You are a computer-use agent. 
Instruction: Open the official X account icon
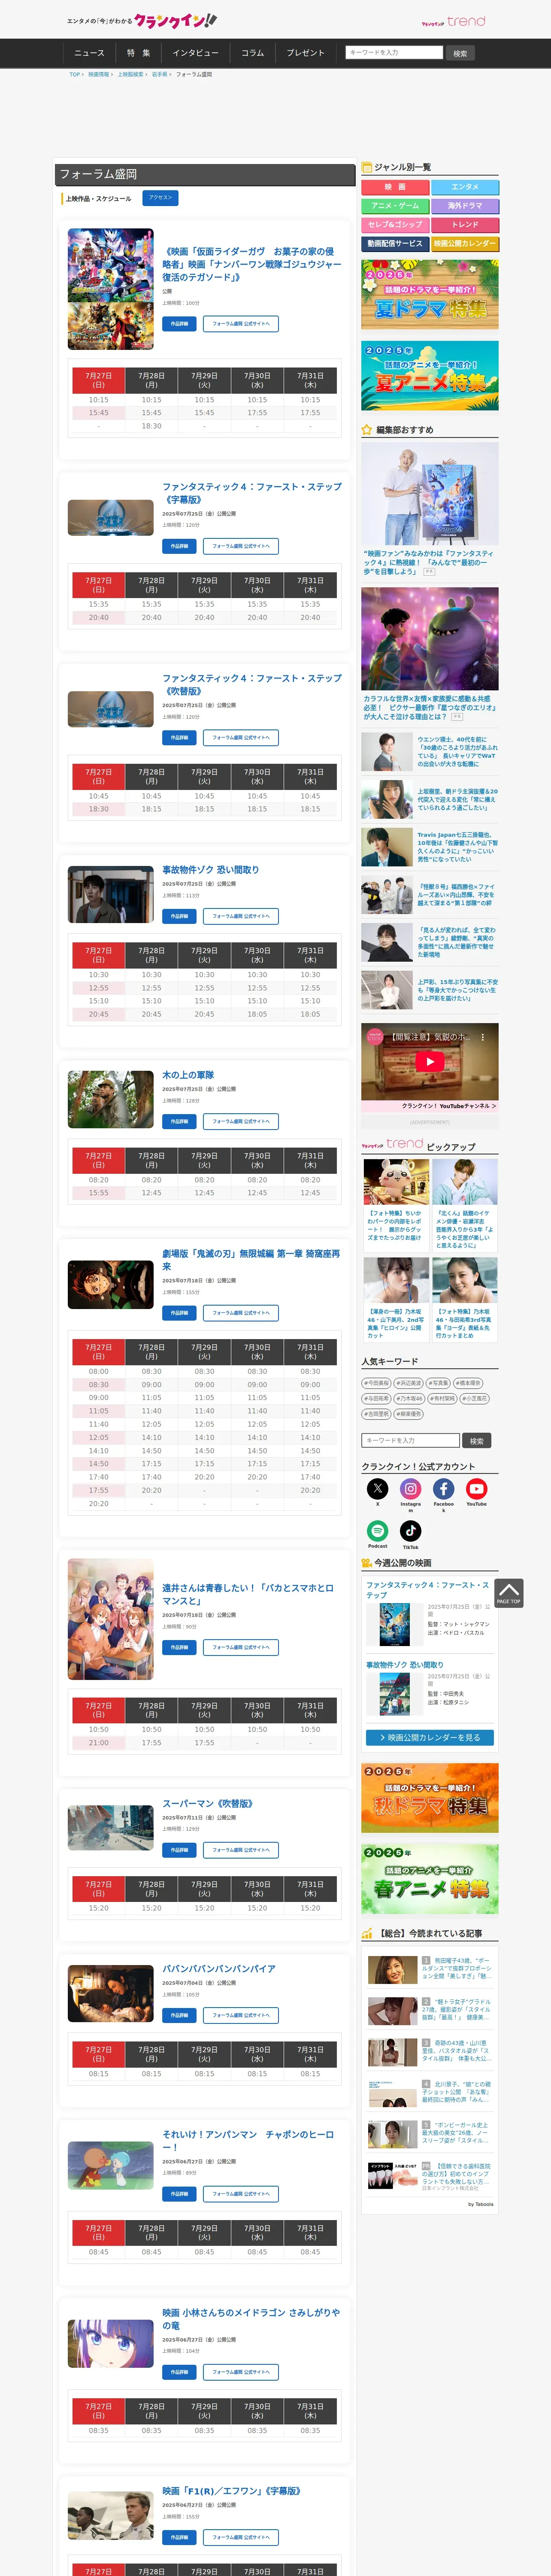tap(377, 1489)
